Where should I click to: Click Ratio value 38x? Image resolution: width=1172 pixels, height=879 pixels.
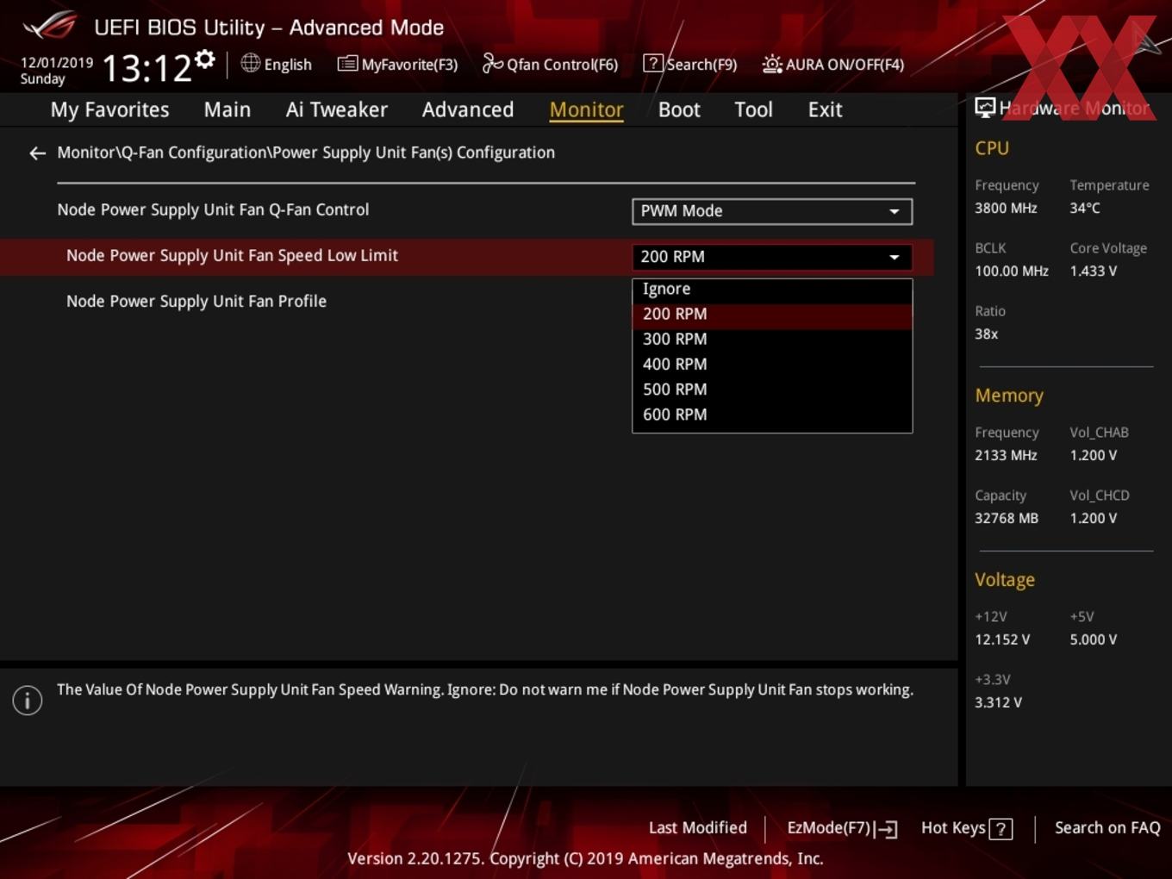pos(987,334)
